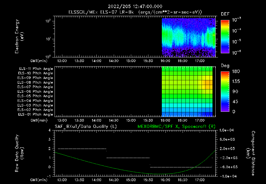266x184 pixels.
Task: Click the 13:00 tick label under the data quality plot
Action: [x=62, y=180]
